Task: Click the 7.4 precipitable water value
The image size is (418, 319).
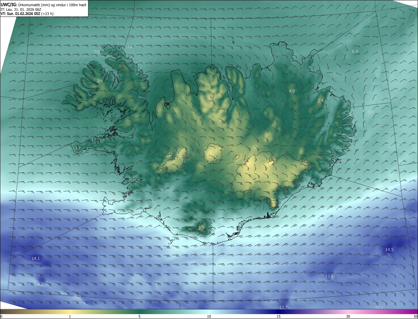Action: [x=97, y=52]
